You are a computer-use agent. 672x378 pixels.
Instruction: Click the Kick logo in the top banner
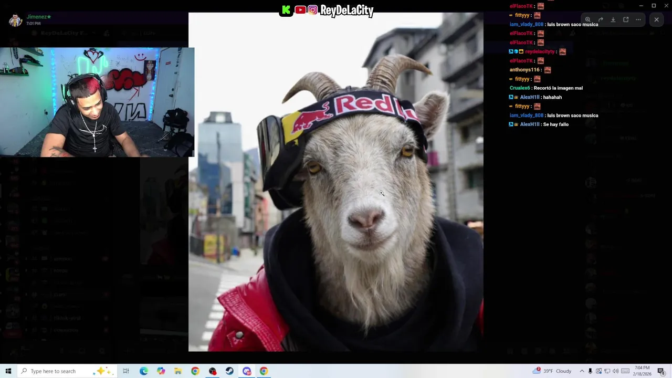286,10
